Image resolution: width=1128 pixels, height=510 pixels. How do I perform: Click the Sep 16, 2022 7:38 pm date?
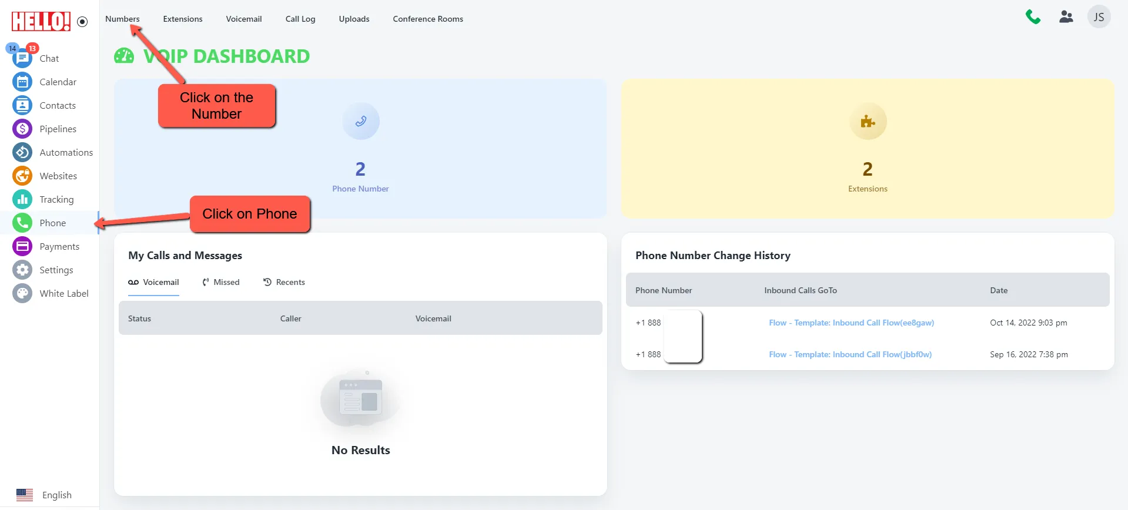[x=1029, y=354]
